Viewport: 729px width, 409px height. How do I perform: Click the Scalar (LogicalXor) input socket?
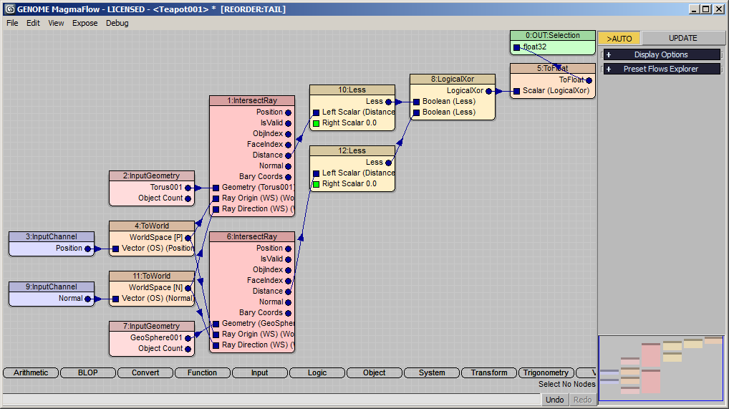[x=516, y=91]
